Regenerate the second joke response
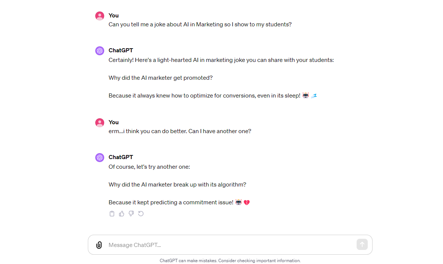Screen dimensions: 443x264 [x=141, y=214]
